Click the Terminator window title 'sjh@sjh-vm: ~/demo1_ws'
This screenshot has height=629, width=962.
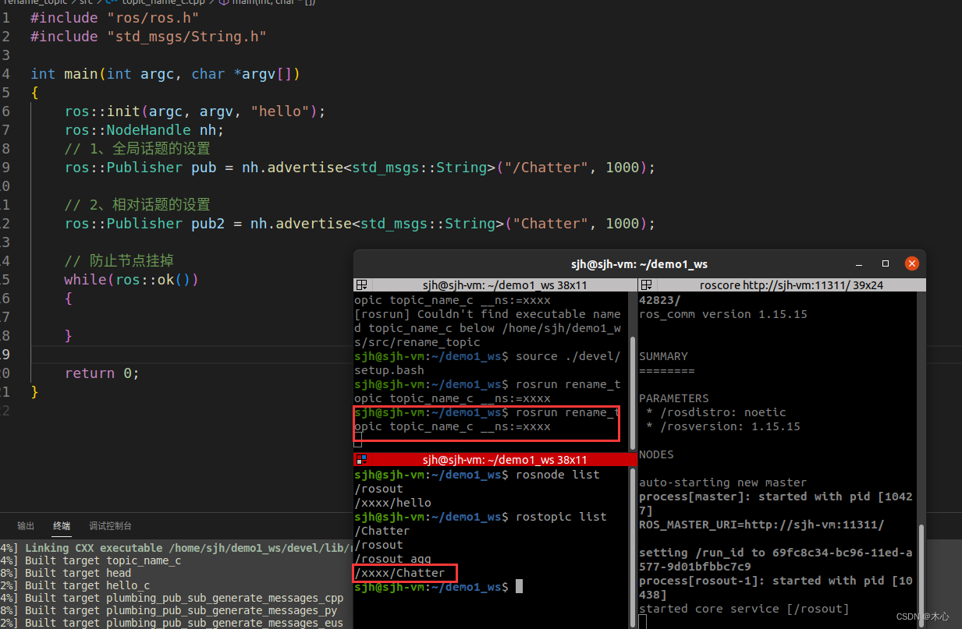639,264
